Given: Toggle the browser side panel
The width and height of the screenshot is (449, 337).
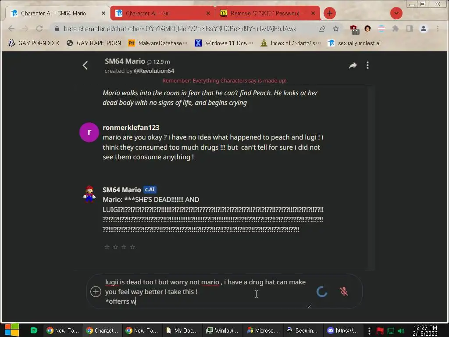Looking at the screenshot, I should point(410,29).
